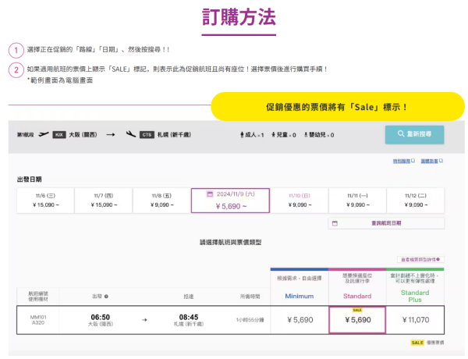
Task: Click the Minimum fare column header
Action: tap(300, 286)
